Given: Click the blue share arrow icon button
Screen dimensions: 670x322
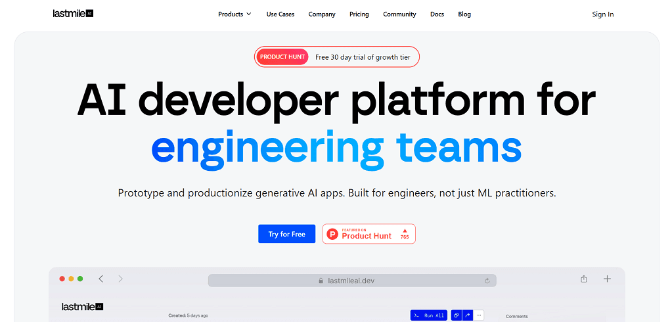Looking at the screenshot, I should (467, 315).
